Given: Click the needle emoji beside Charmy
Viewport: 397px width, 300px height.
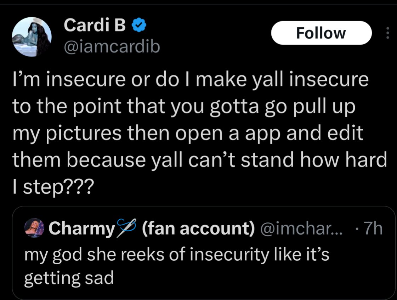Looking at the screenshot, I should (x=126, y=228).
